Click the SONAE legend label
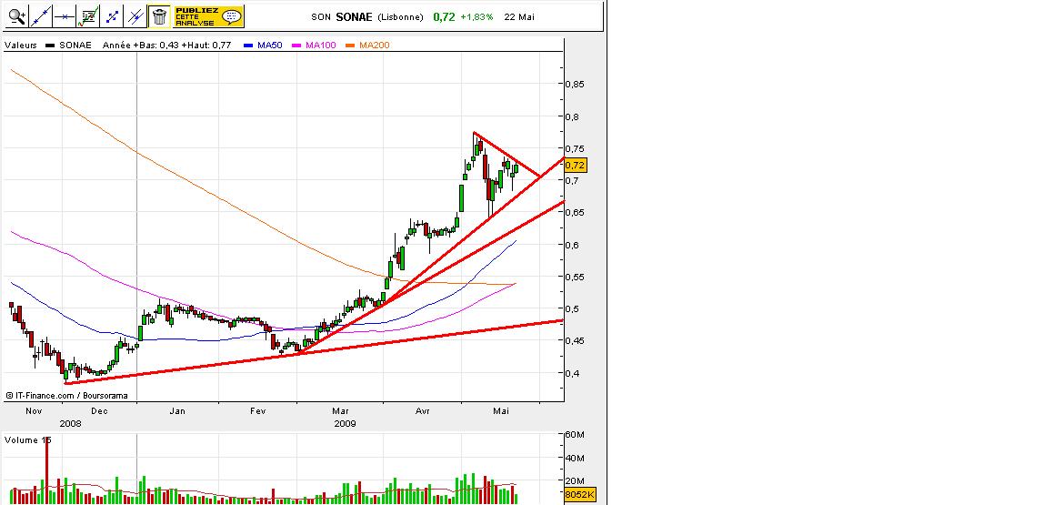 pos(75,45)
